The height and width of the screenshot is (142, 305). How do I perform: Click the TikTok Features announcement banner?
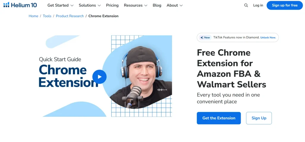pyautogui.click(x=238, y=37)
